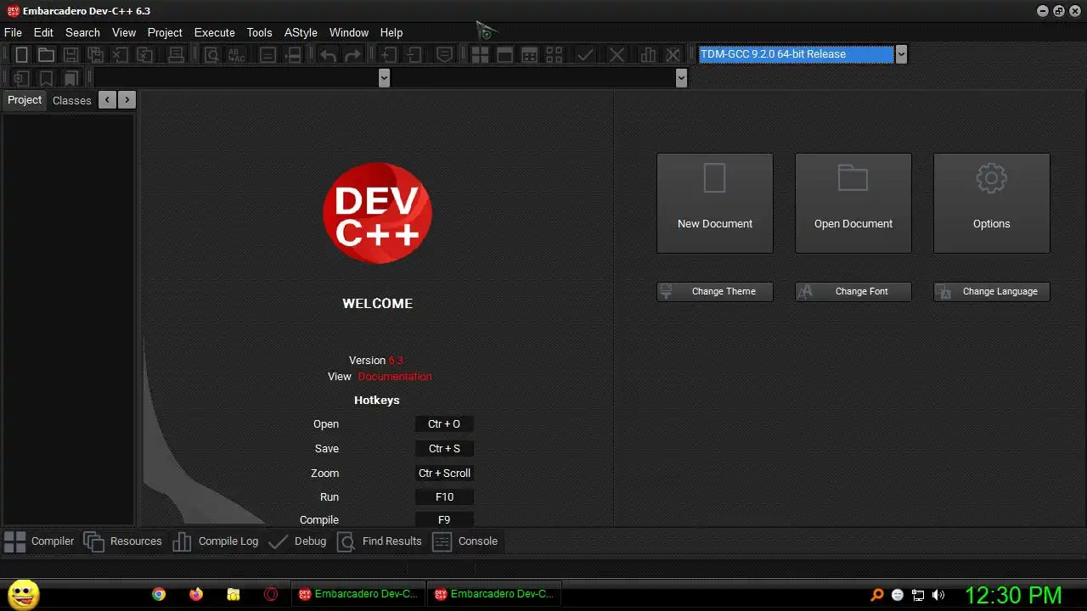Open the Debug bottom tab

297,541
